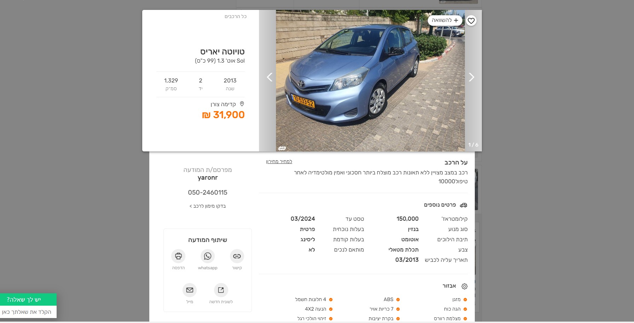Screen dimensions: 634x323
Task: Click the הנעה 4X2 feature item
Action: coord(319,309)
